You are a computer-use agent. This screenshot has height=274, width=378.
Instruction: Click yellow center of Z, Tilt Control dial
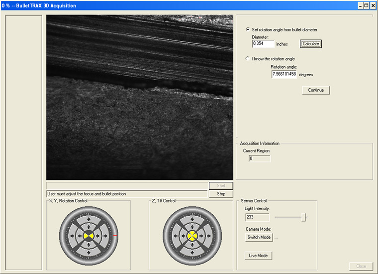pos(192,236)
